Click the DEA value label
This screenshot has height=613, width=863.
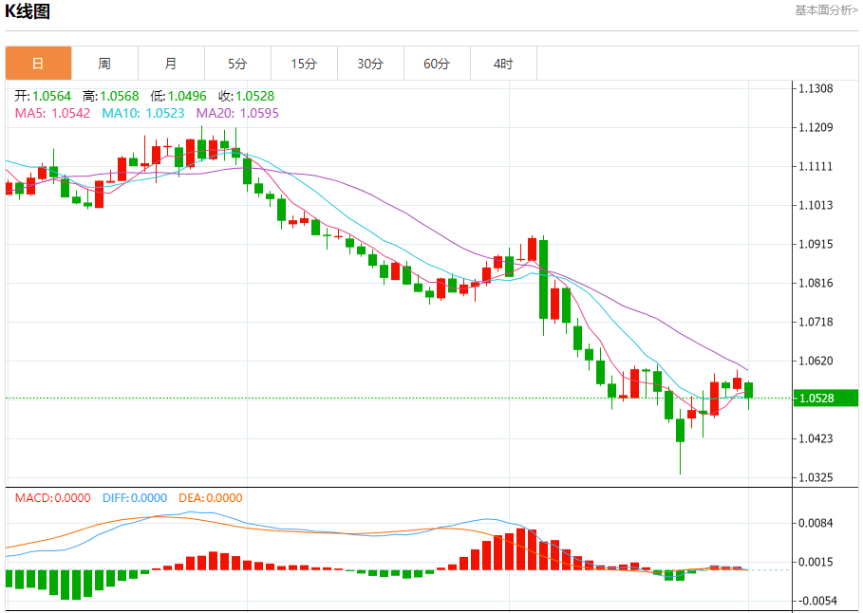pos(208,498)
